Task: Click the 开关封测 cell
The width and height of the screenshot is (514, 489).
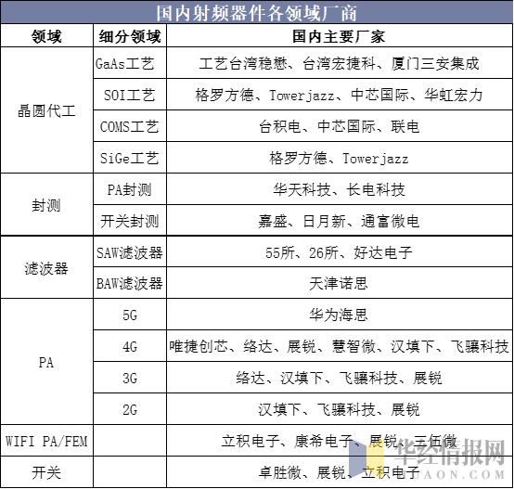Action: coord(130,220)
